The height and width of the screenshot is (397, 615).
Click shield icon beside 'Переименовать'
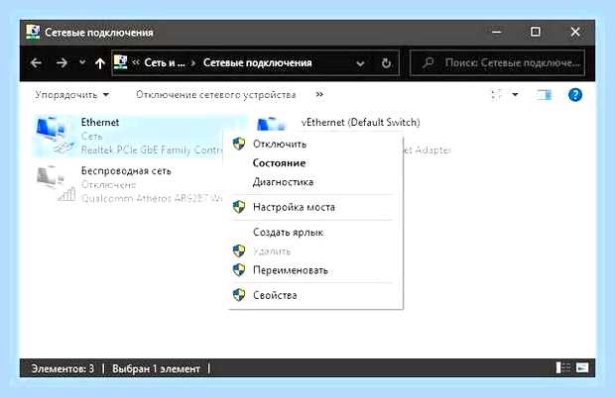point(239,269)
